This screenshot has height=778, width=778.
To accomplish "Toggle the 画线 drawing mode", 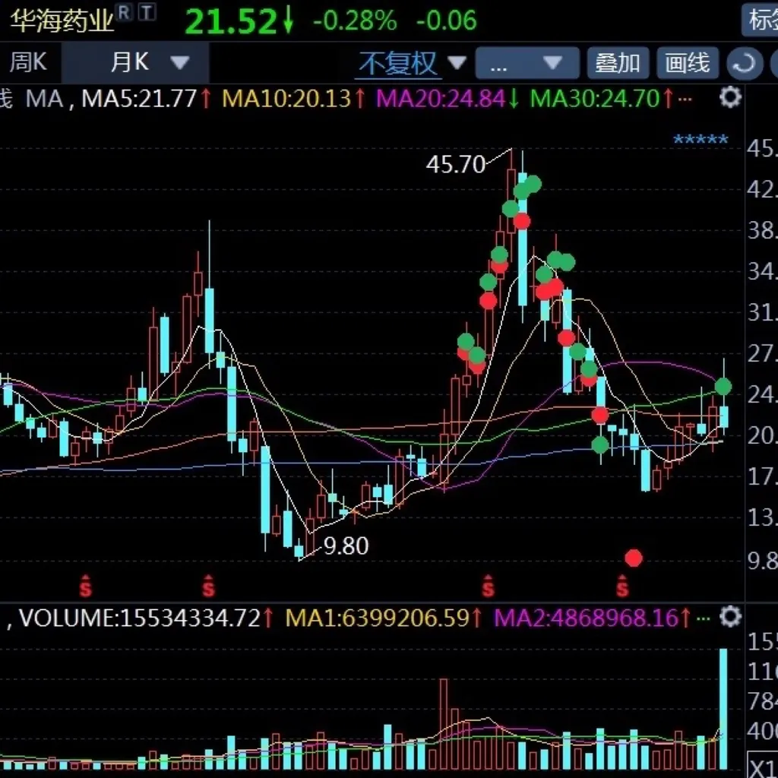I will (687, 63).
